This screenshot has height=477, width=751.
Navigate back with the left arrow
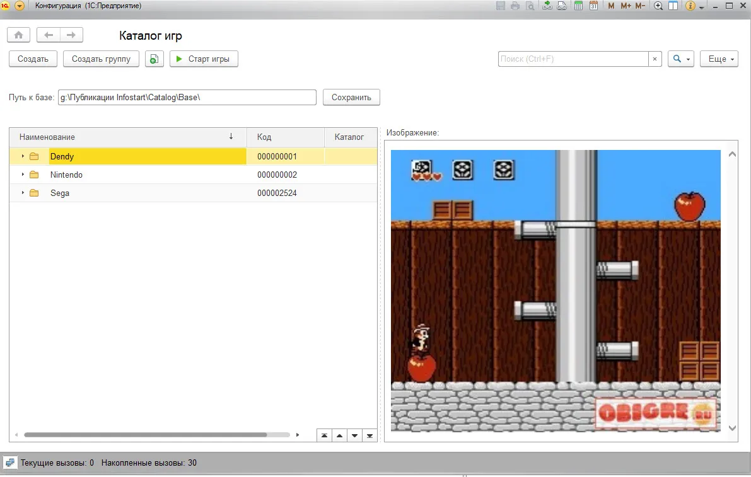pos(49,35)
